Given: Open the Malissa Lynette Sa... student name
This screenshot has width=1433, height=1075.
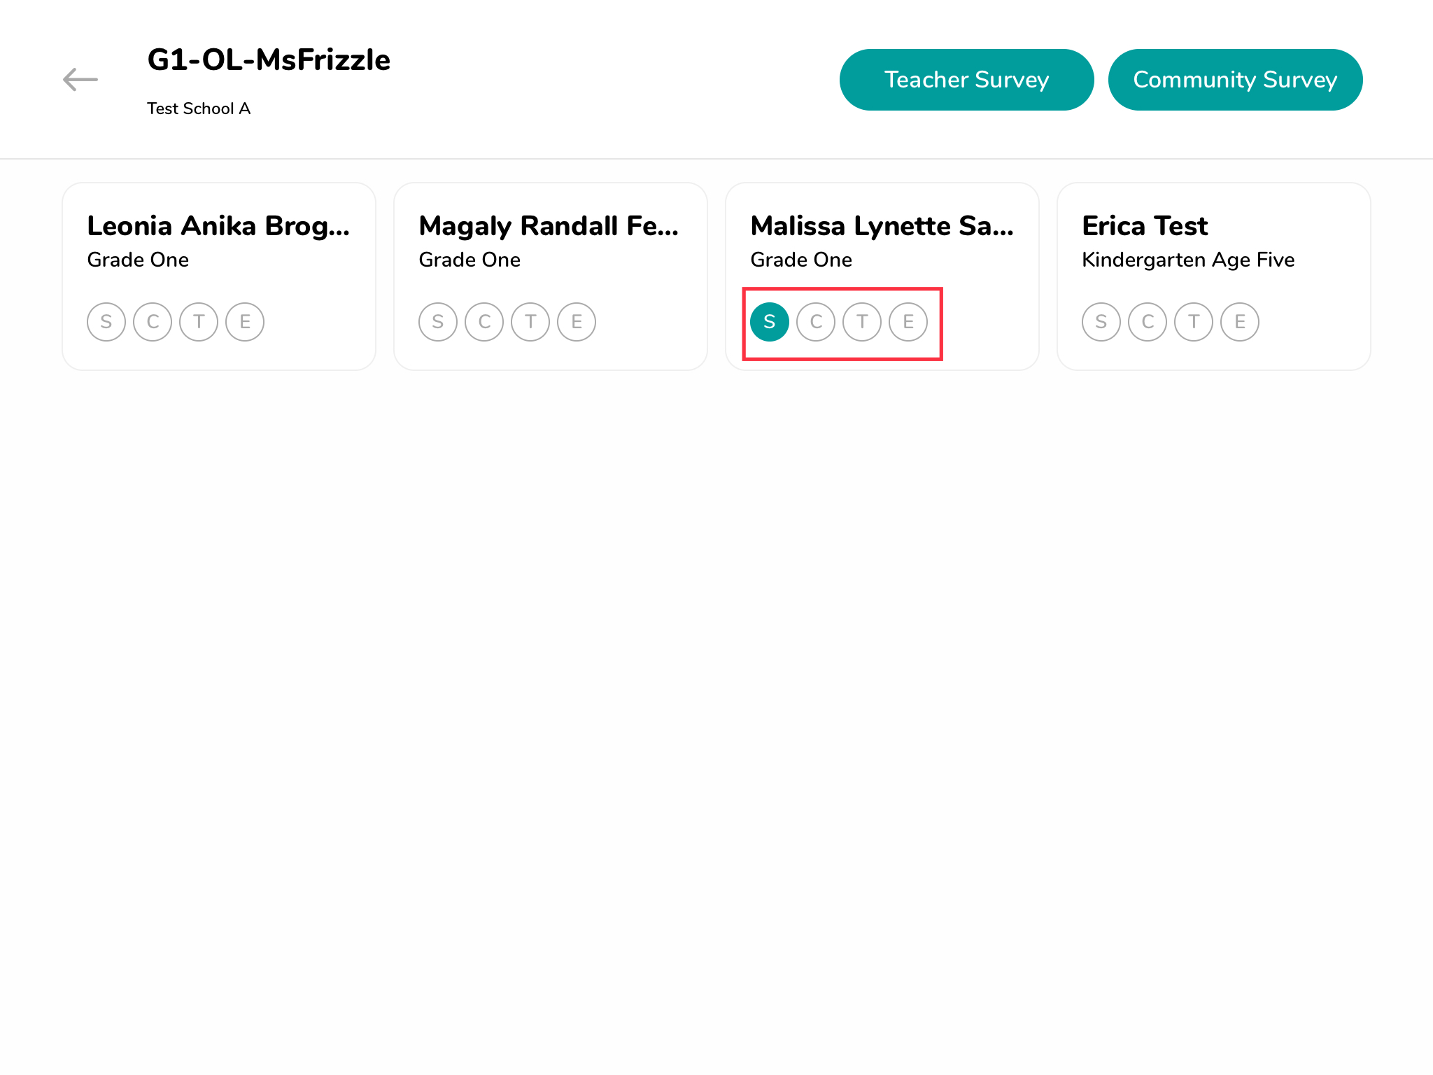Looking at the screenshot, I should [x=882, y=226].
